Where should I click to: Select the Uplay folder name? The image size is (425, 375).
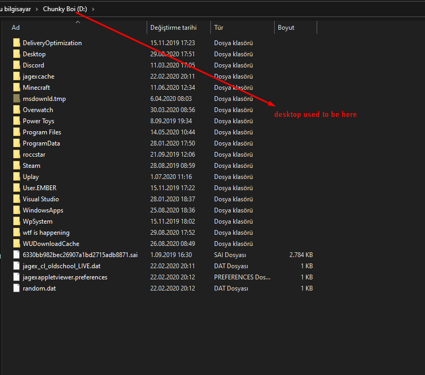31,177
